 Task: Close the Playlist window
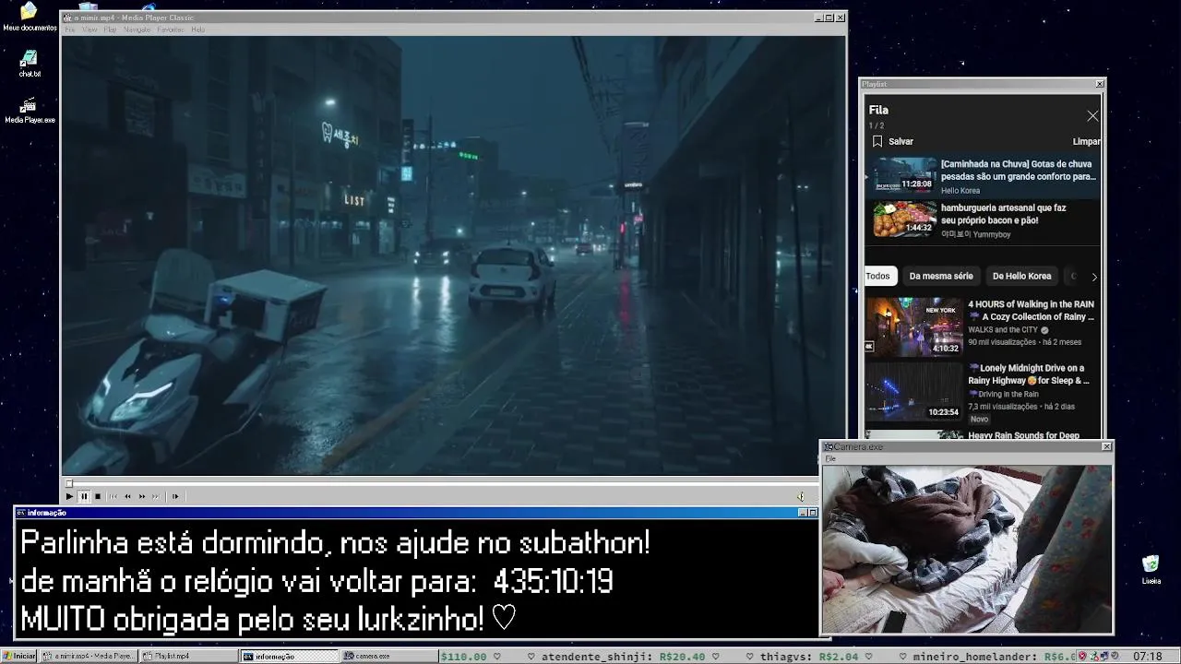[1099, 84]
